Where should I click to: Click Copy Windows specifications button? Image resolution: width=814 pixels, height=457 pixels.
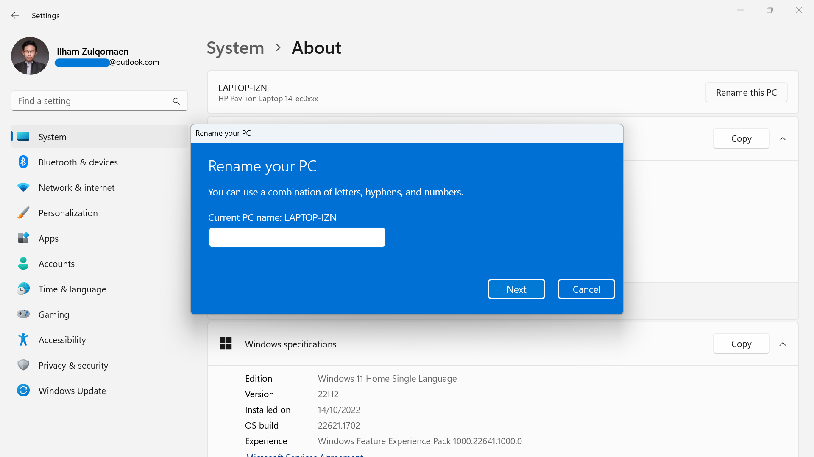(x=741, y=344)
